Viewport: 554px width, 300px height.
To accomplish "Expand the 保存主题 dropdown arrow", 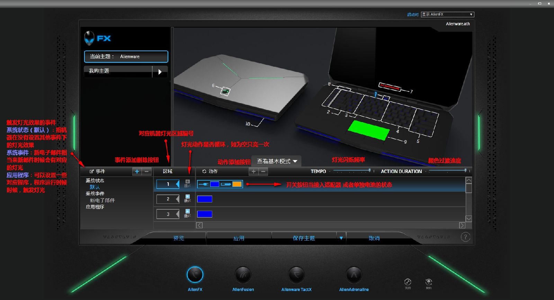I will click(341, 238).
